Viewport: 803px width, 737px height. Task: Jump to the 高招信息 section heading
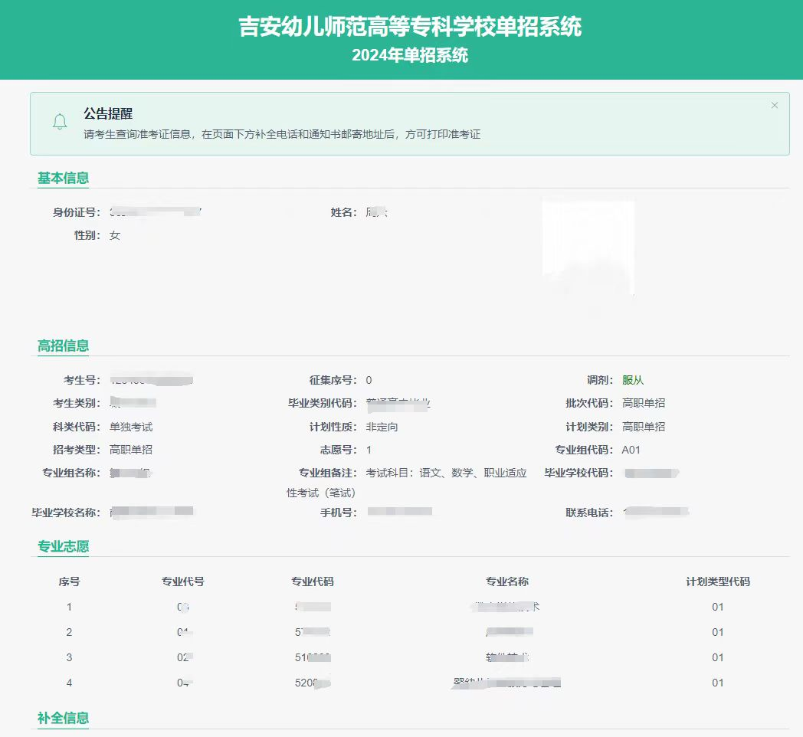[63, 346]
